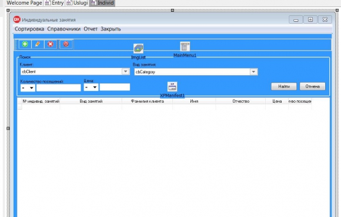
Task: Open the Справочники menu
Action: pyautogui.click(x=63, y=29)
